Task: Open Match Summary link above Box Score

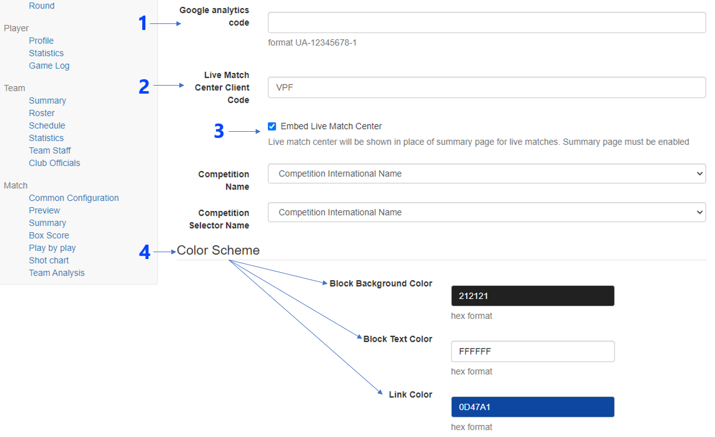Action: (47, 223)
